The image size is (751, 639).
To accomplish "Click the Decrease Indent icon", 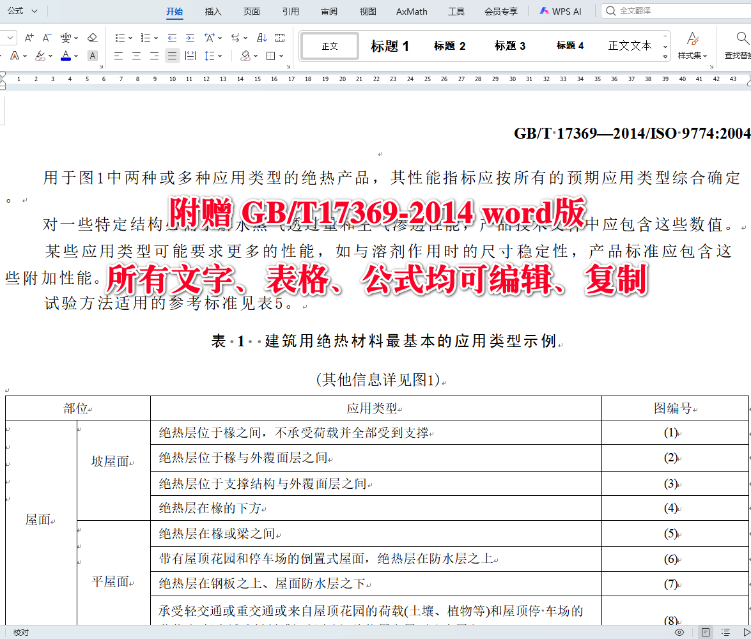I will [x=171, y=38].
